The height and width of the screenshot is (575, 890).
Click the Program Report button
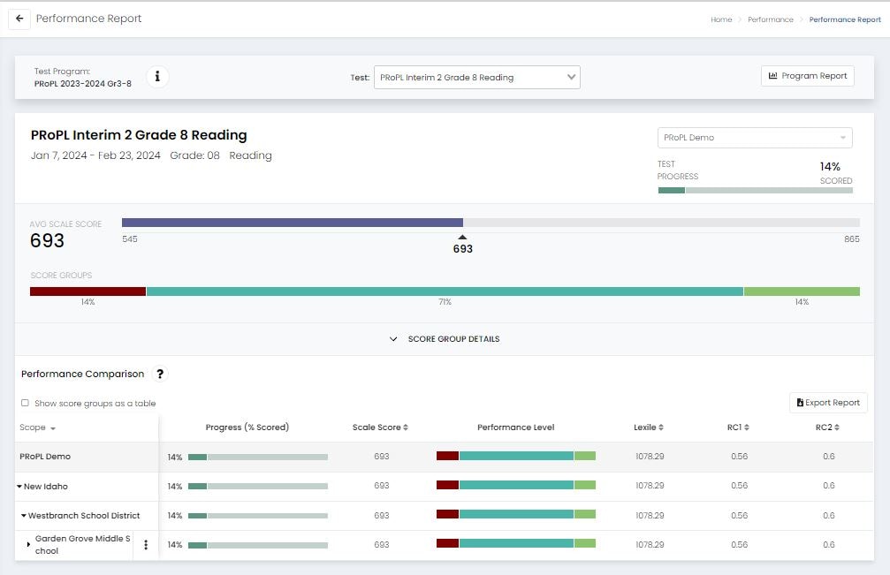tap(807, 76)
